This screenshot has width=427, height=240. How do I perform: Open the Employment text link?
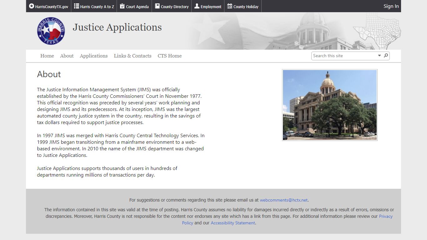point(211,7)
